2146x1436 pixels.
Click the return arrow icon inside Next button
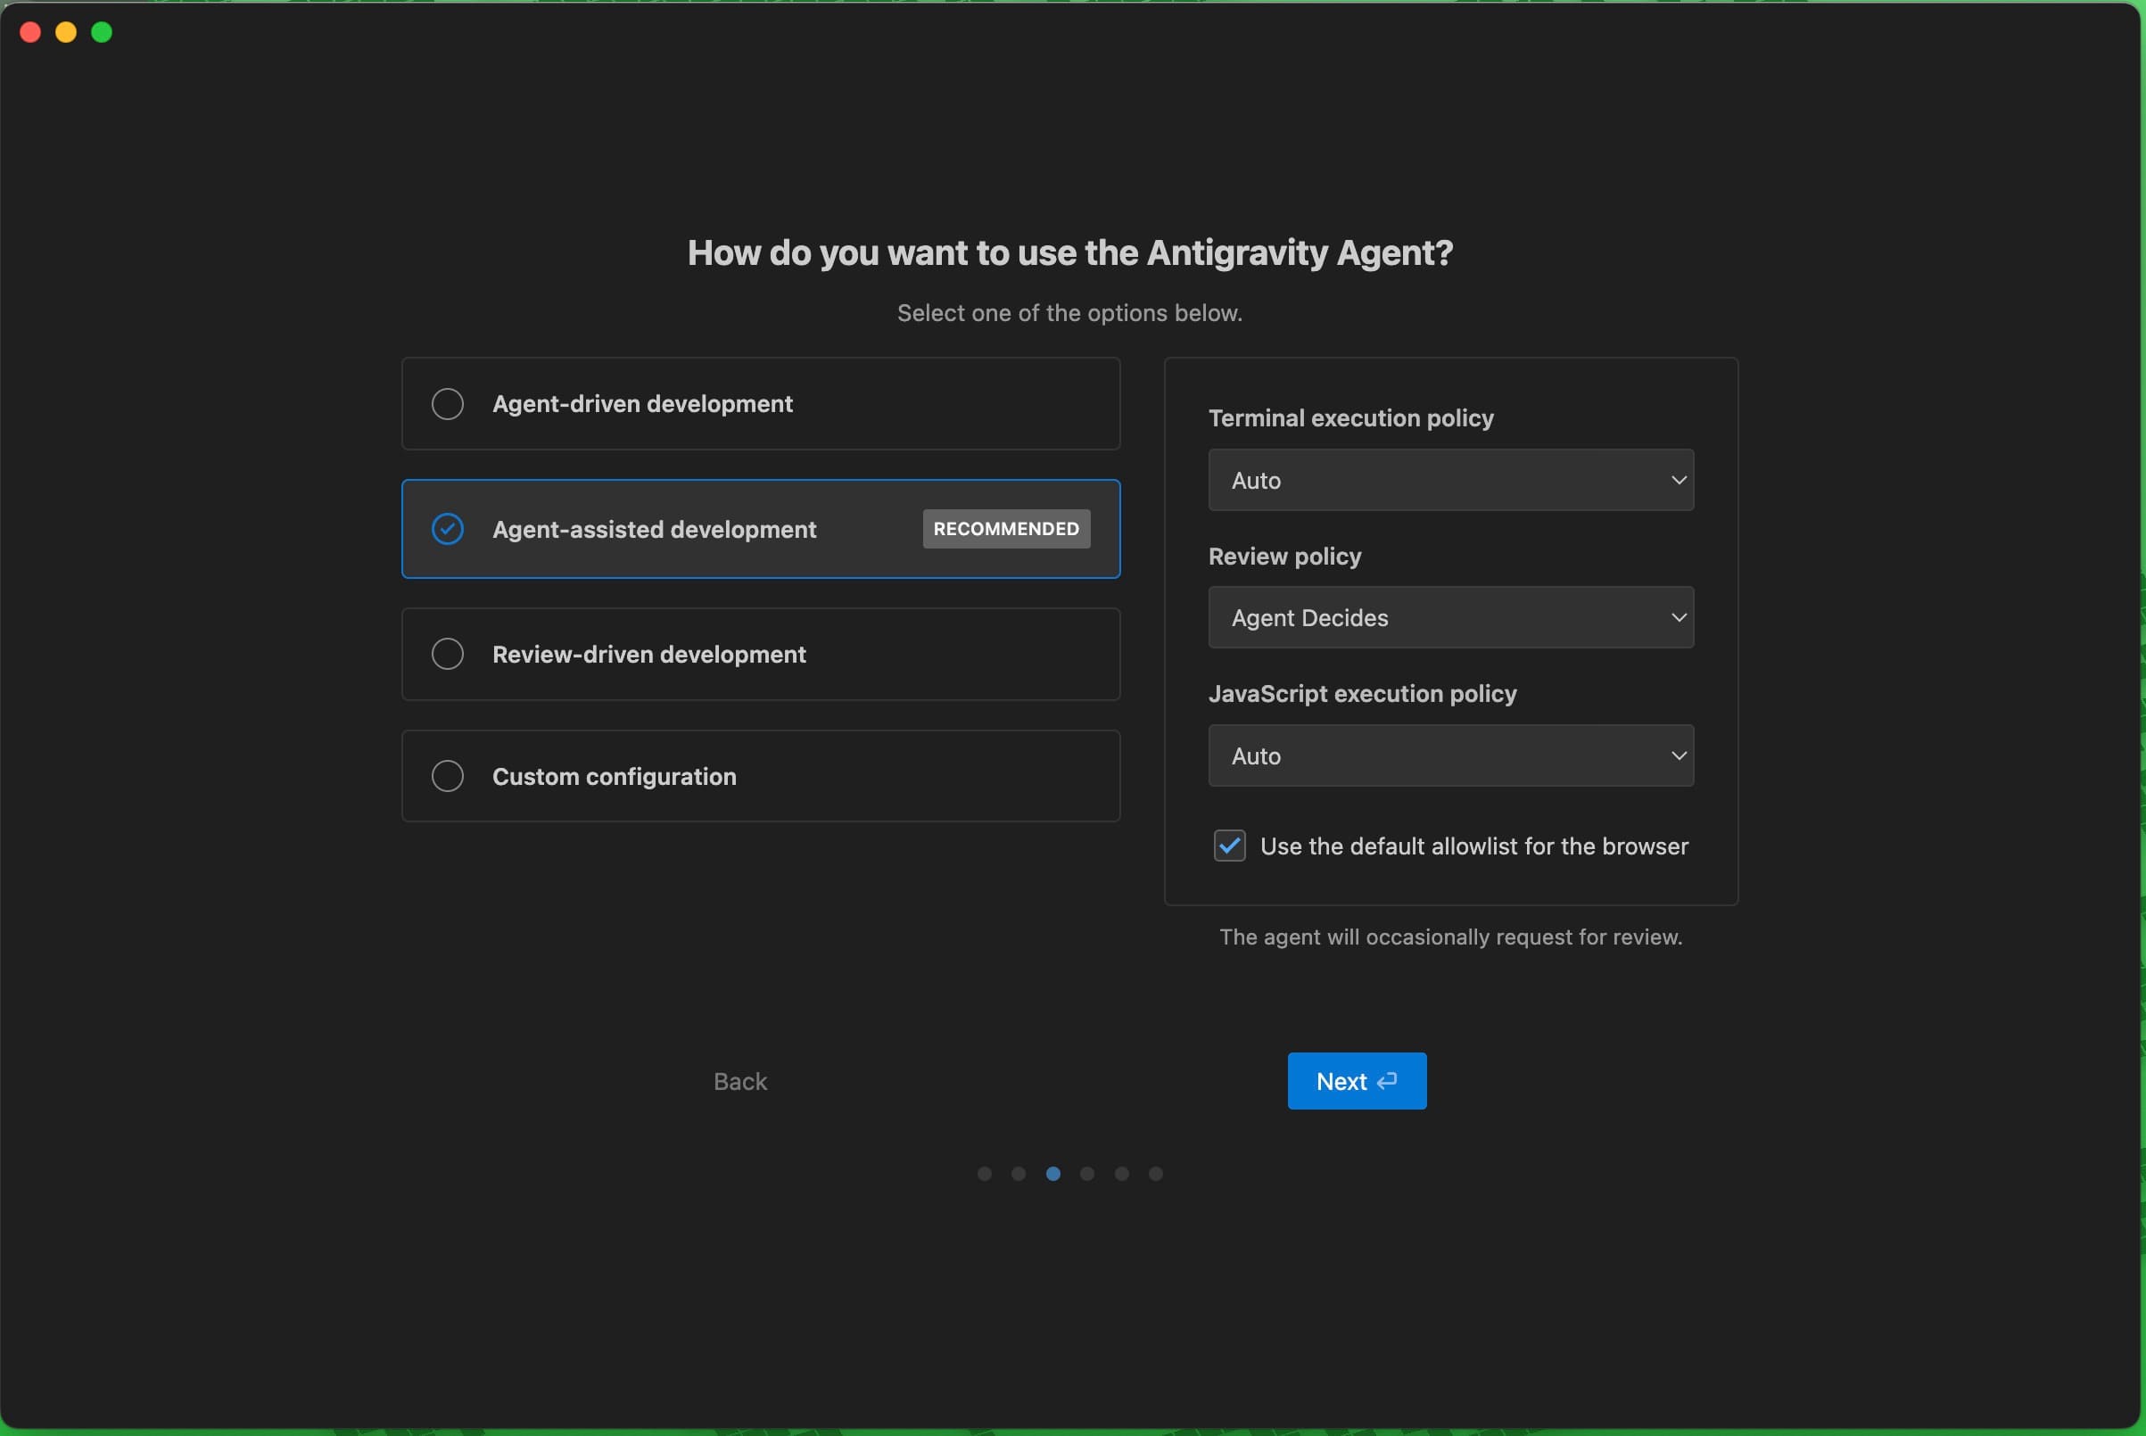pyautogui.click(x=1387, y=1081)
